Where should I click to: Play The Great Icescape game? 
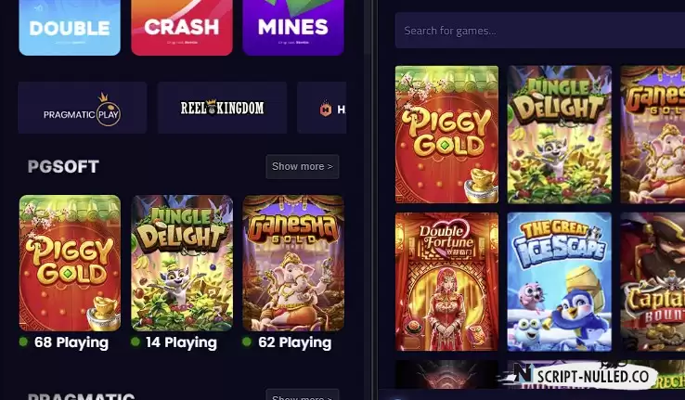[559, 281]
